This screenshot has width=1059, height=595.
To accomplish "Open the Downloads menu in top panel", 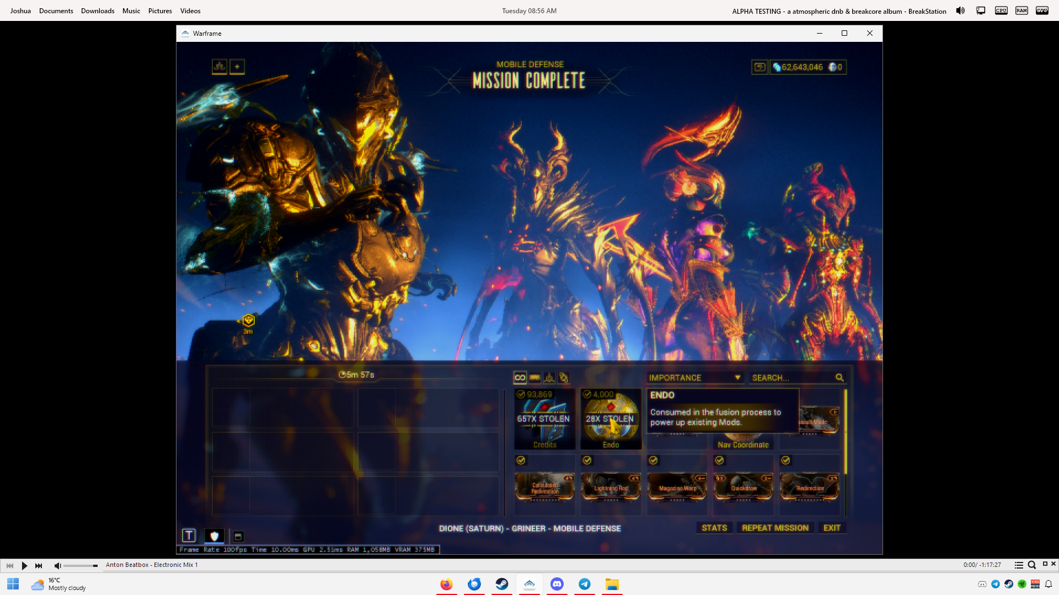I will click(x=98, y=10).
